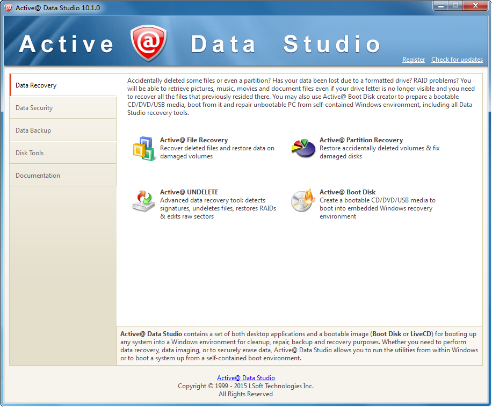
Task: Click the Active@ File Recovery title
Action: click(194, 140)
